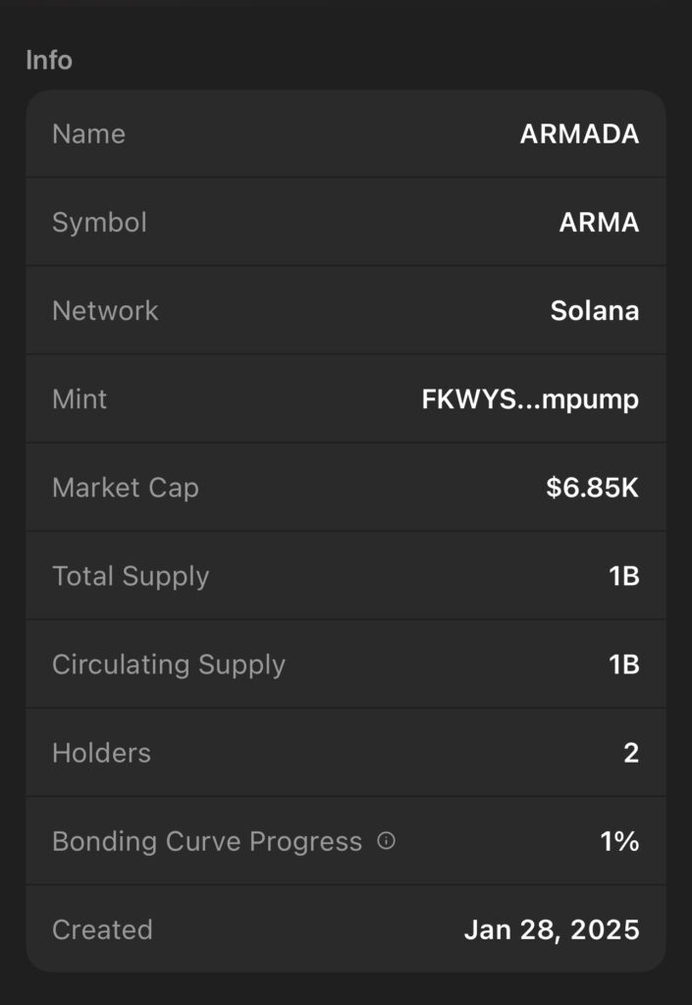Select the Market Cap label
This screenshot has height=1005, width=692.
126,488
